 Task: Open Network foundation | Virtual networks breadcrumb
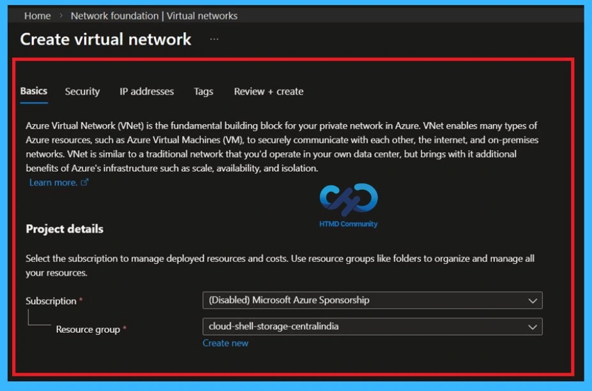click(x=153, y=15)
